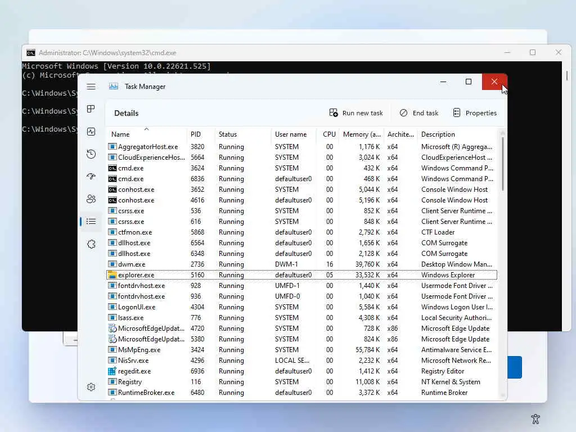Select the dwm.exe process row

click(x=302, y=264)
